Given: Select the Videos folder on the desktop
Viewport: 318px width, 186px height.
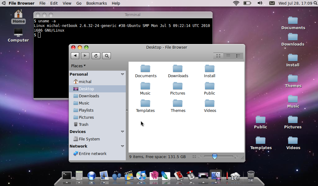Looking at the screenshot, I should click(x=293, y=143).
